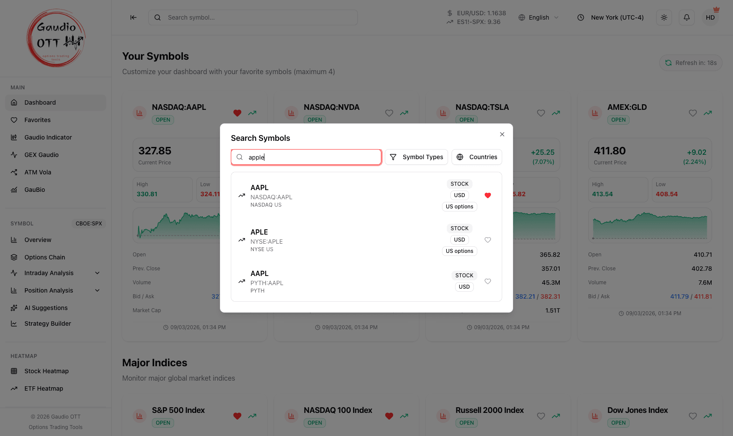Viewport: 733px width, 436px height.
Task: Click the chart icon on AMEX:GLD card
Action: 595,113
